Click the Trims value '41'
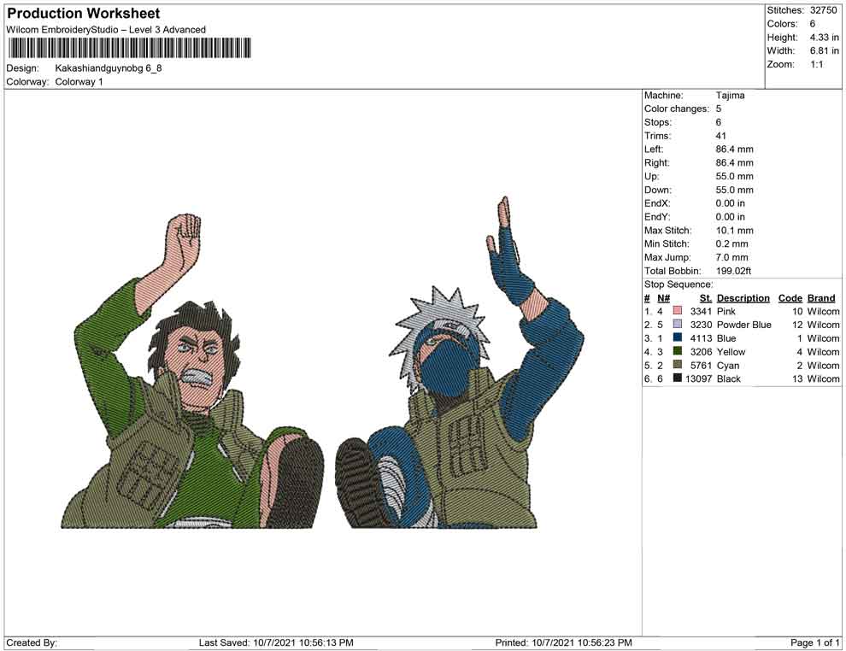The image size is (846, 651). pos(721,136)
